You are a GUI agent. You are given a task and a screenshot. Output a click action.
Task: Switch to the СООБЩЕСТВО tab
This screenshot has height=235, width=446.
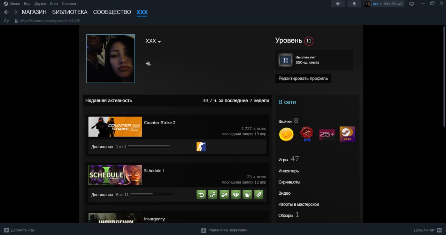(112, 12)
